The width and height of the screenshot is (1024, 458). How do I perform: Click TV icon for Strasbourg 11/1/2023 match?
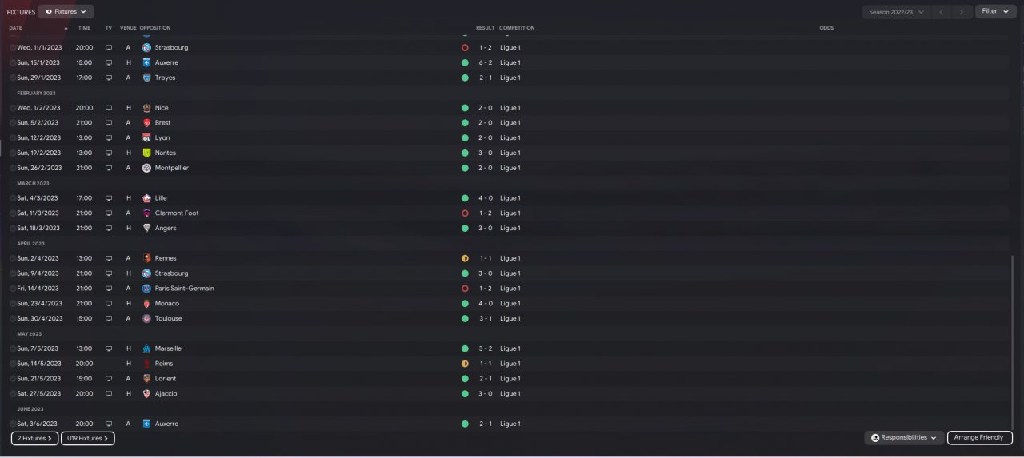tap(109, 48)
